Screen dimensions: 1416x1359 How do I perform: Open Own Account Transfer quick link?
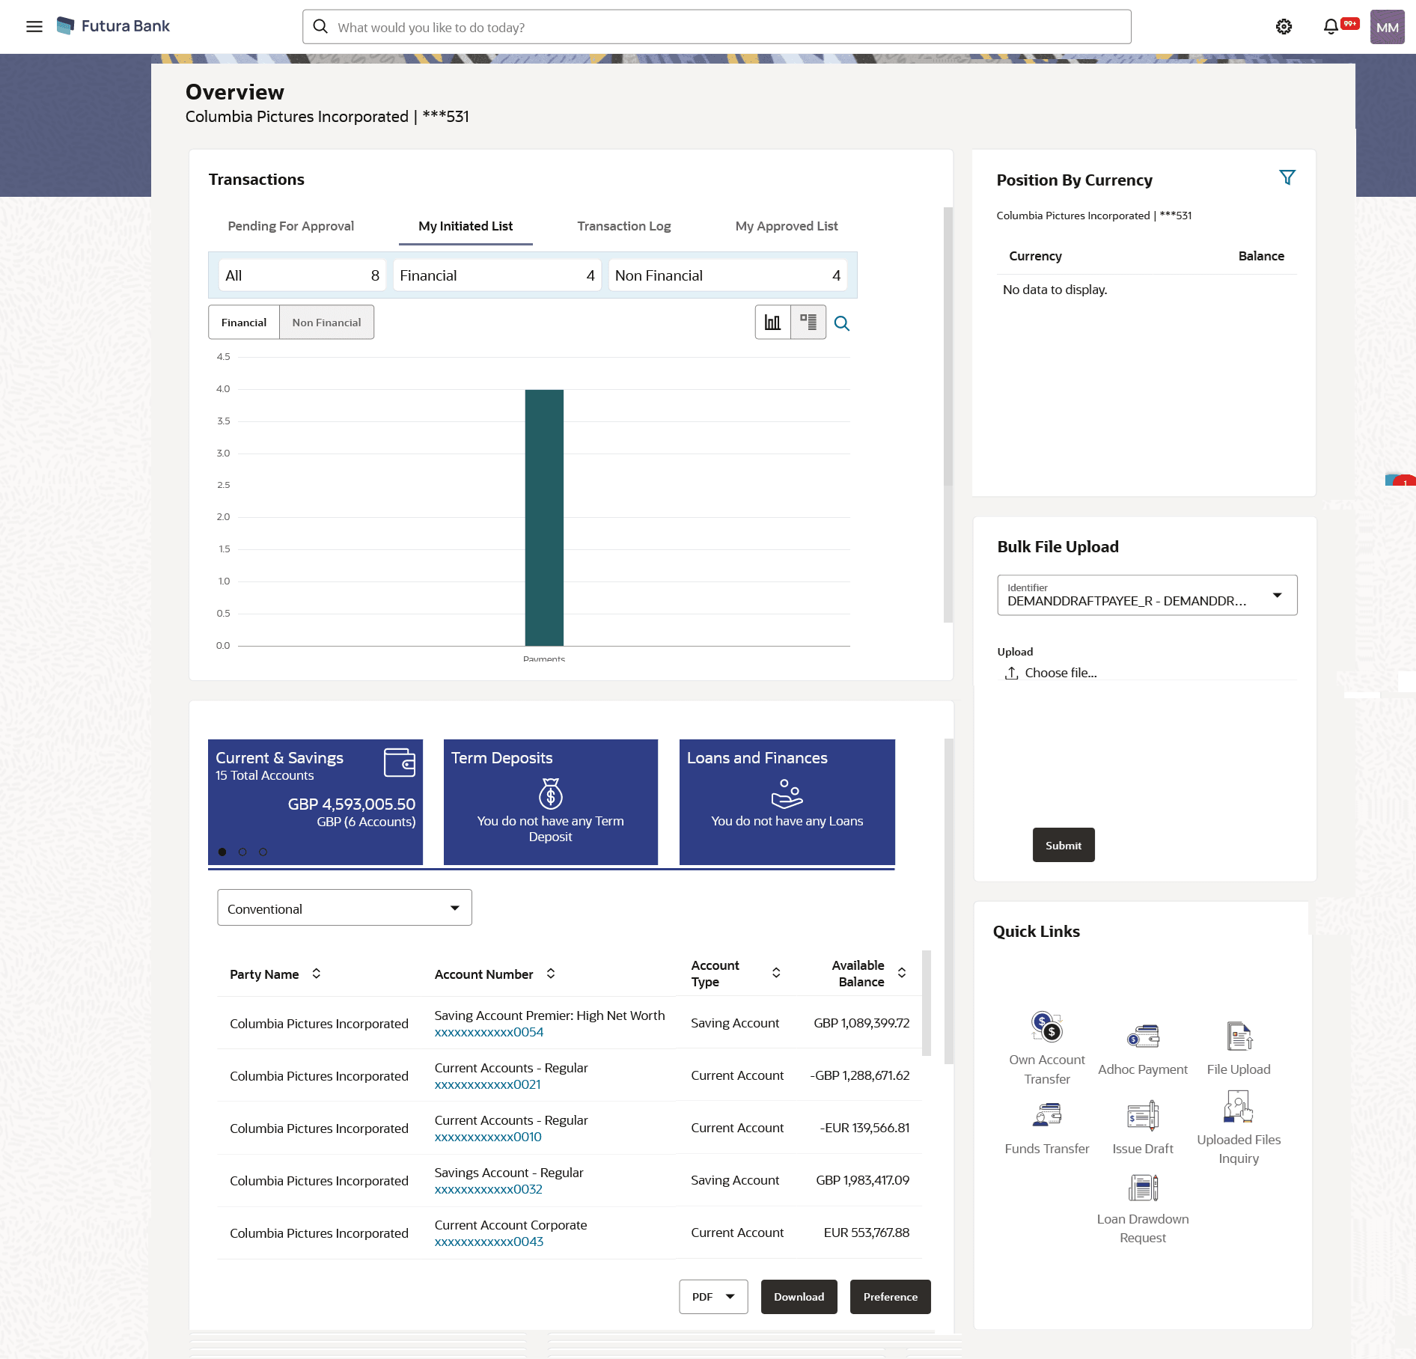click(x=1047, y=1048)
